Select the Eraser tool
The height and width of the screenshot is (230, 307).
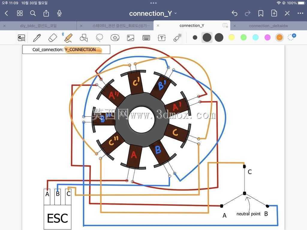click(x=52, y=38)
